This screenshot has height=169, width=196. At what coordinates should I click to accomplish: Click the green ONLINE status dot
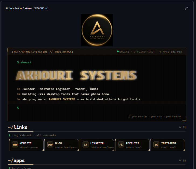click(x=118, y=51)
